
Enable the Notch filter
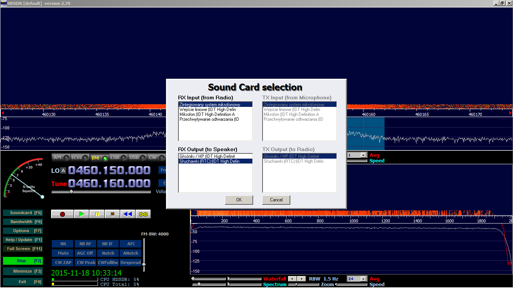(108, 253)
